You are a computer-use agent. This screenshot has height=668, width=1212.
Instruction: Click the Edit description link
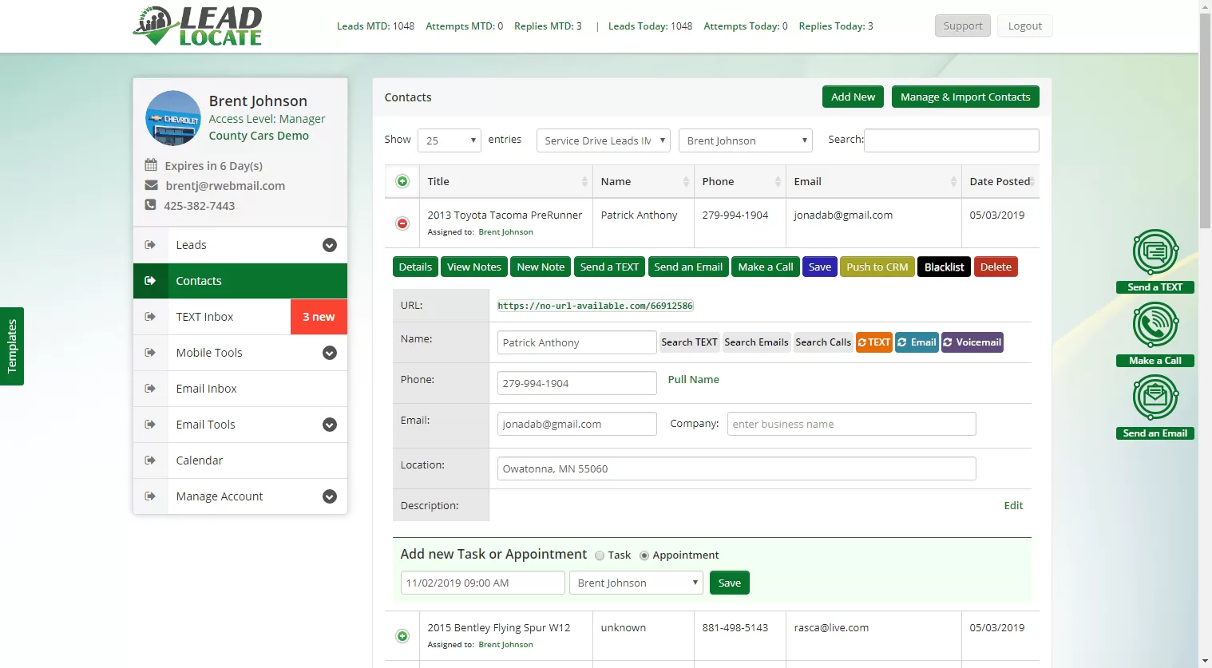tap(1013, 505)
